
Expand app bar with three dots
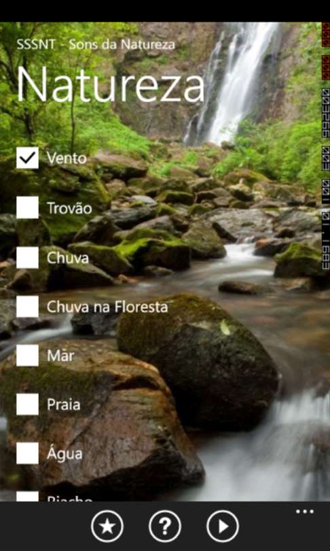click(x=304, y=512)
